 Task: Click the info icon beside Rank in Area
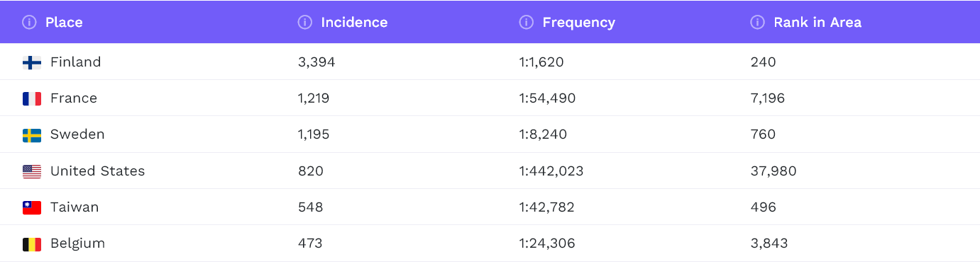coord(757,22)
